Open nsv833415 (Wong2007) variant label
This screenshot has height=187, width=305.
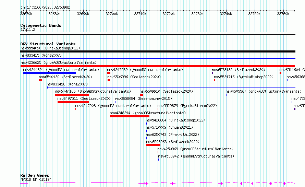tap(41, 55)
